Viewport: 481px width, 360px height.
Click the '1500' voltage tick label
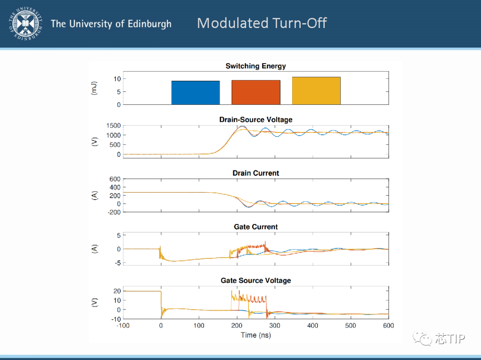click(x=114, y=126)
